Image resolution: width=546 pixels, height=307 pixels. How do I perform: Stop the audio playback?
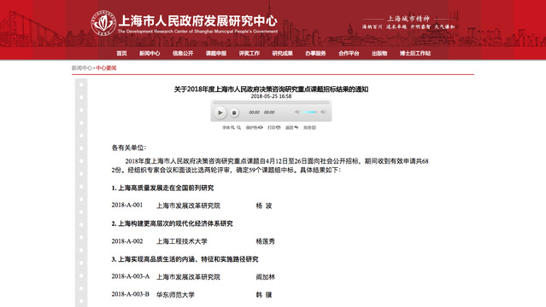point(234,113)
